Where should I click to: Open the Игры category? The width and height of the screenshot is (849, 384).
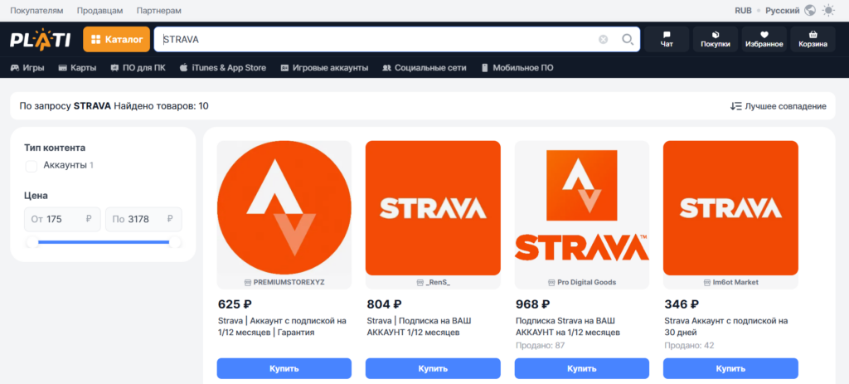click(27, 68)
